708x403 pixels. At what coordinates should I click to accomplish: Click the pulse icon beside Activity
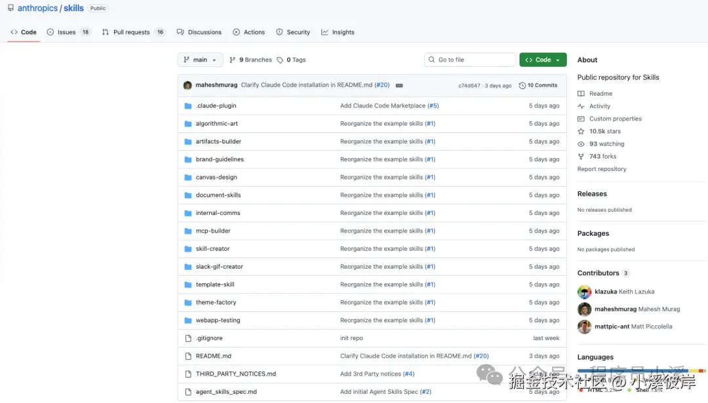pos(581,106)
